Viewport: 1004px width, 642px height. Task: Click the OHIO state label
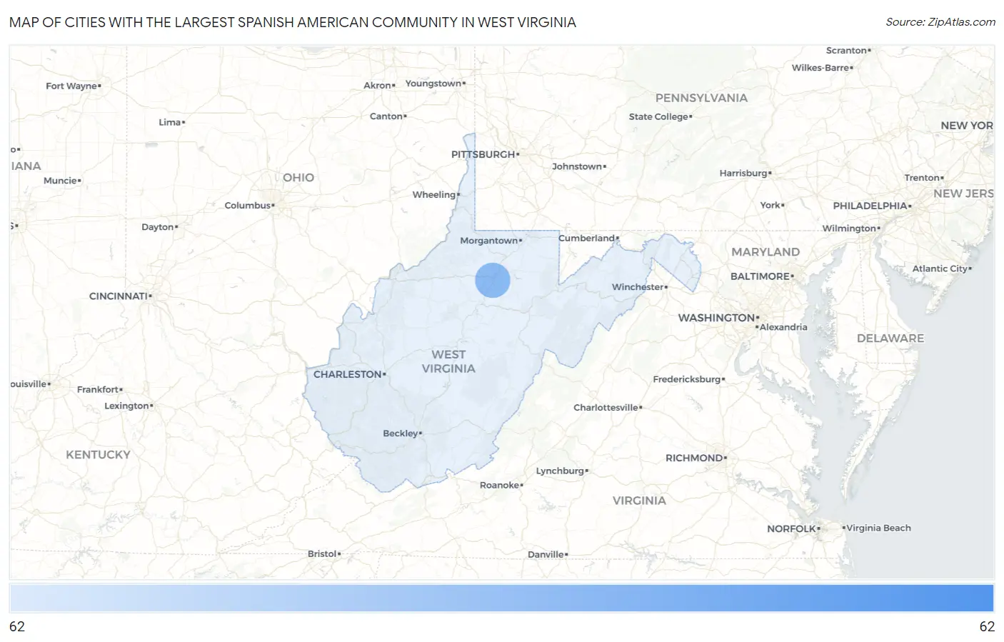(x=298, y=178)
